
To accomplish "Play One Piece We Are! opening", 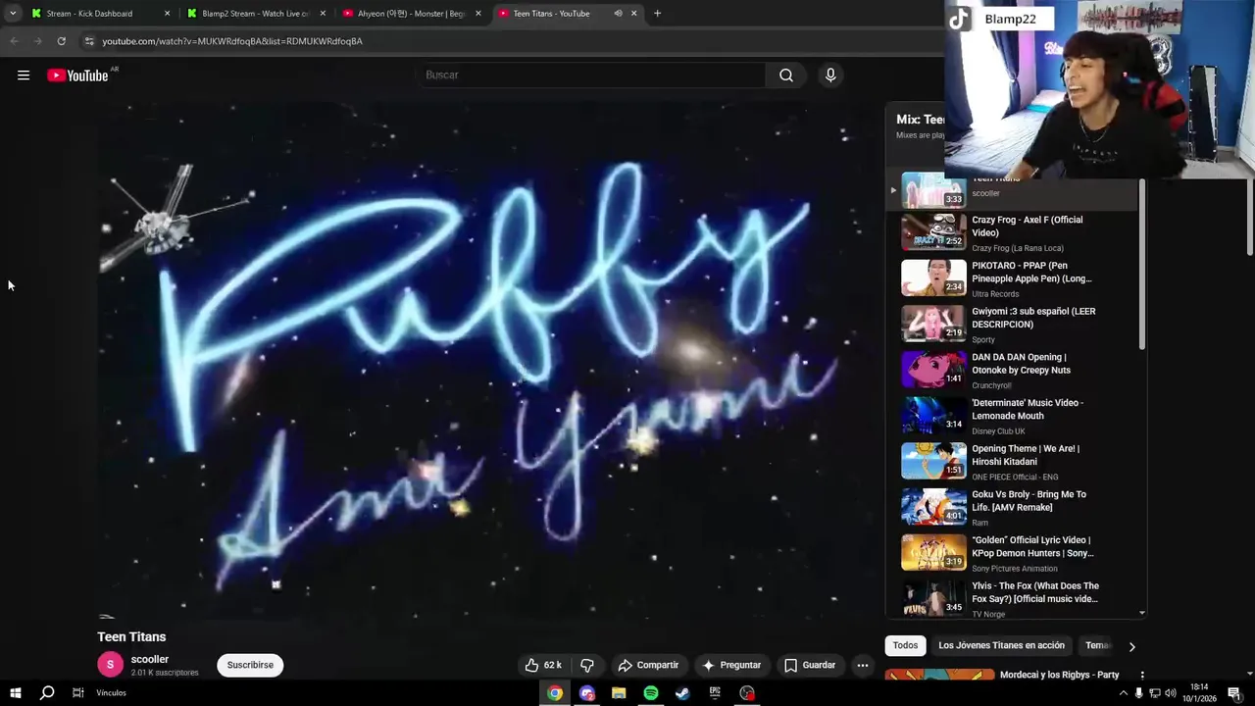I will coord(1012,462).
